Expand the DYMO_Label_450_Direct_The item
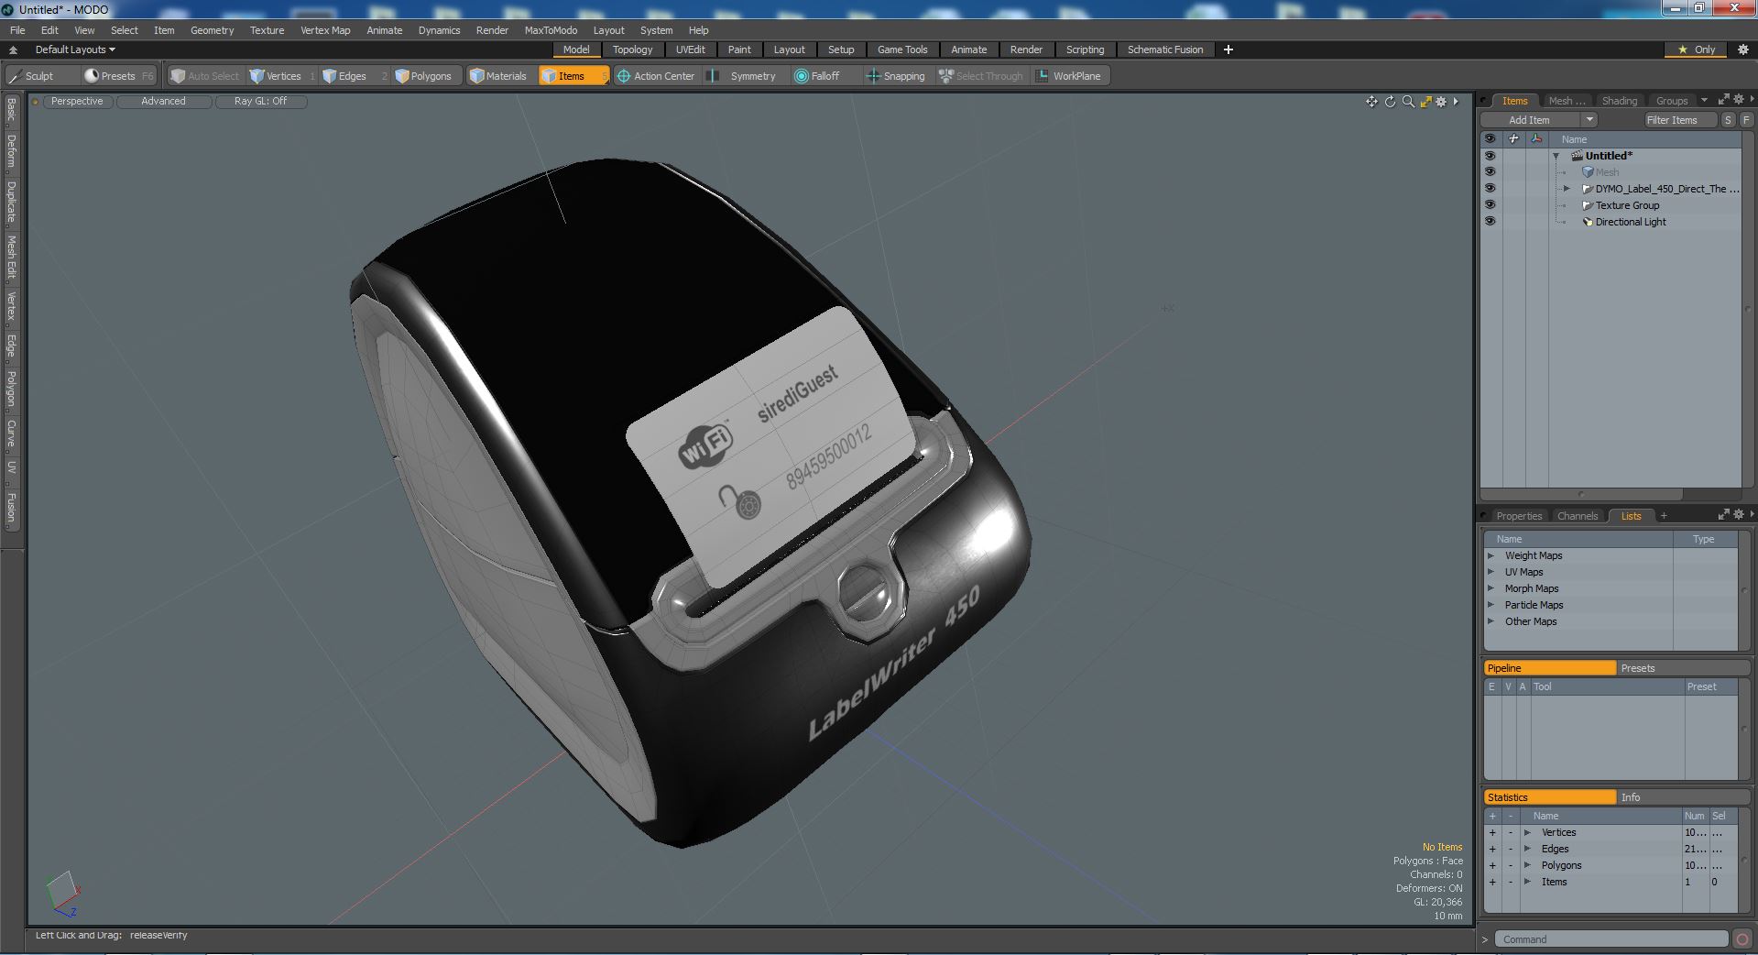 pyautogui.click(x=1567, y=189)
